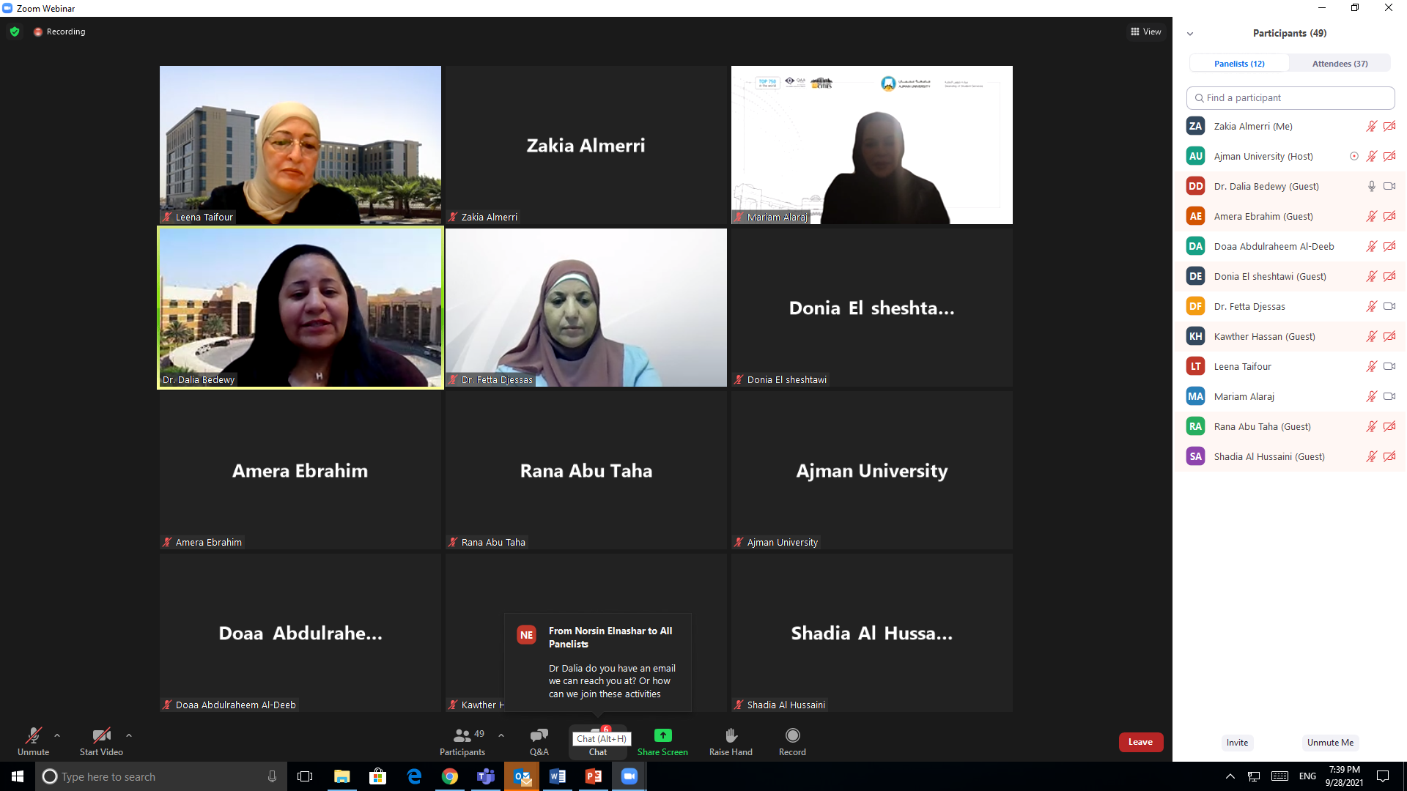Start your video camera
This screenshot has width=1407, height=791.
pos(101,735)
